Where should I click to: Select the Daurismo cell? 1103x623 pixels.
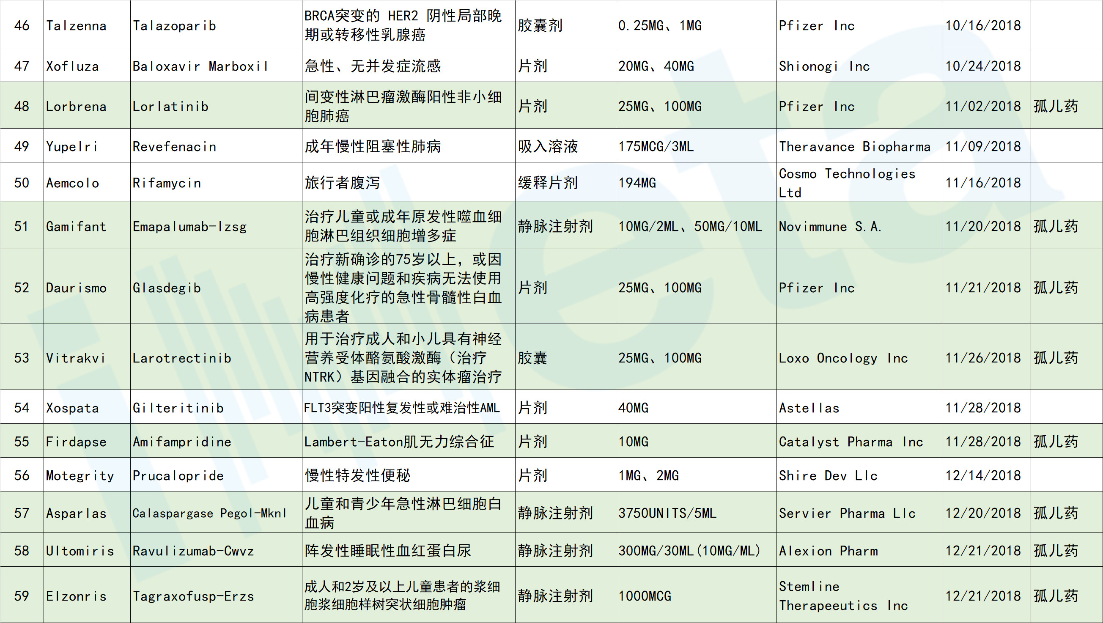click(87, 287)
